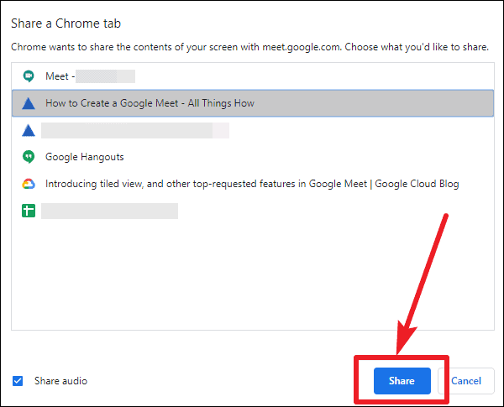Click the Cancel button
504x407 pixels.
(x=465, y=381)
